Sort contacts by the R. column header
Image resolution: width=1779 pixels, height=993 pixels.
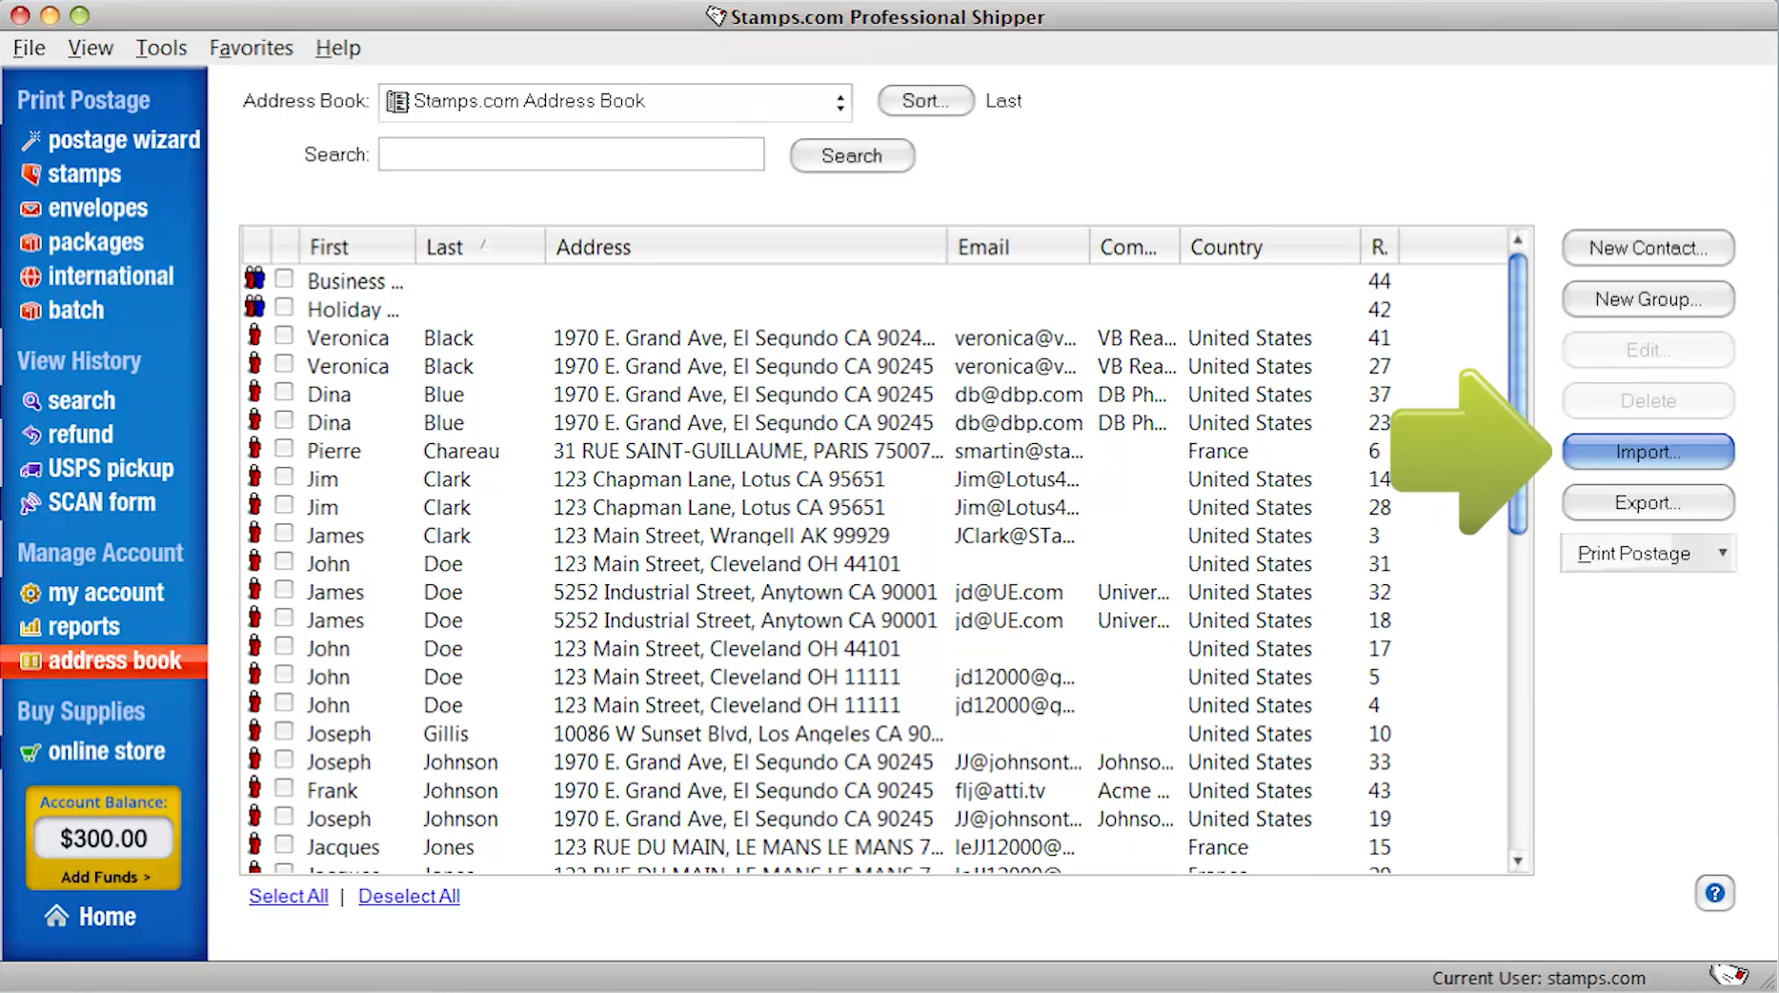(1380, 247)
